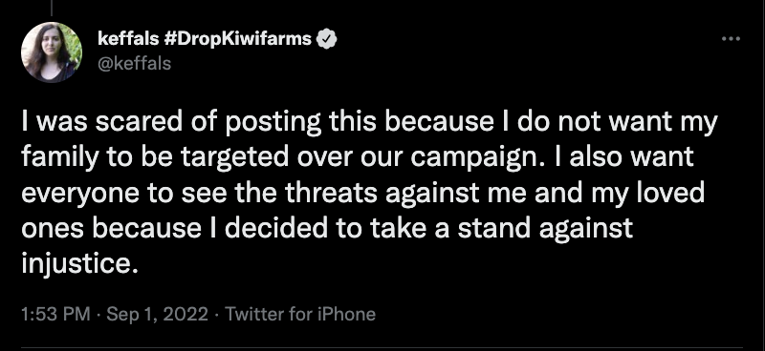Open the keffals profile avatar photo
This screenshot has width=765, height=351.
(52, 52)
